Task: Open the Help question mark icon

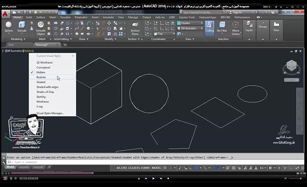Action: 273,12
